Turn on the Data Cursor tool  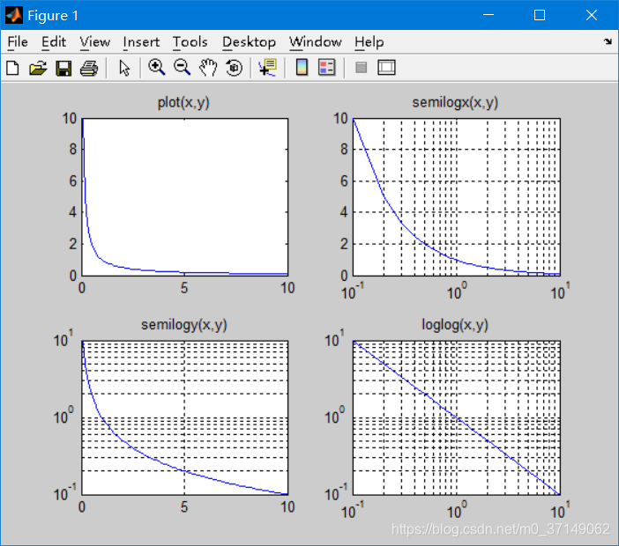coord(268,68)
